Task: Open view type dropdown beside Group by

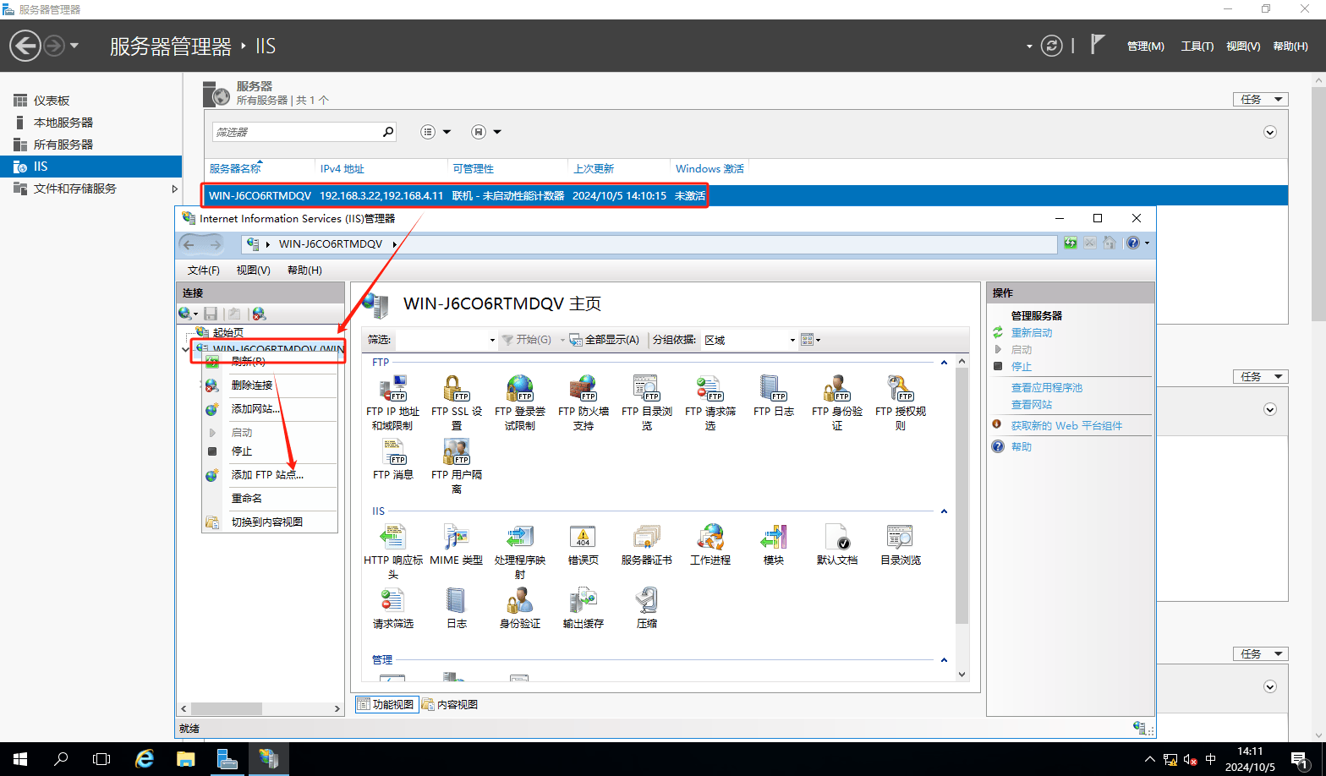Action: pos(811,340)
